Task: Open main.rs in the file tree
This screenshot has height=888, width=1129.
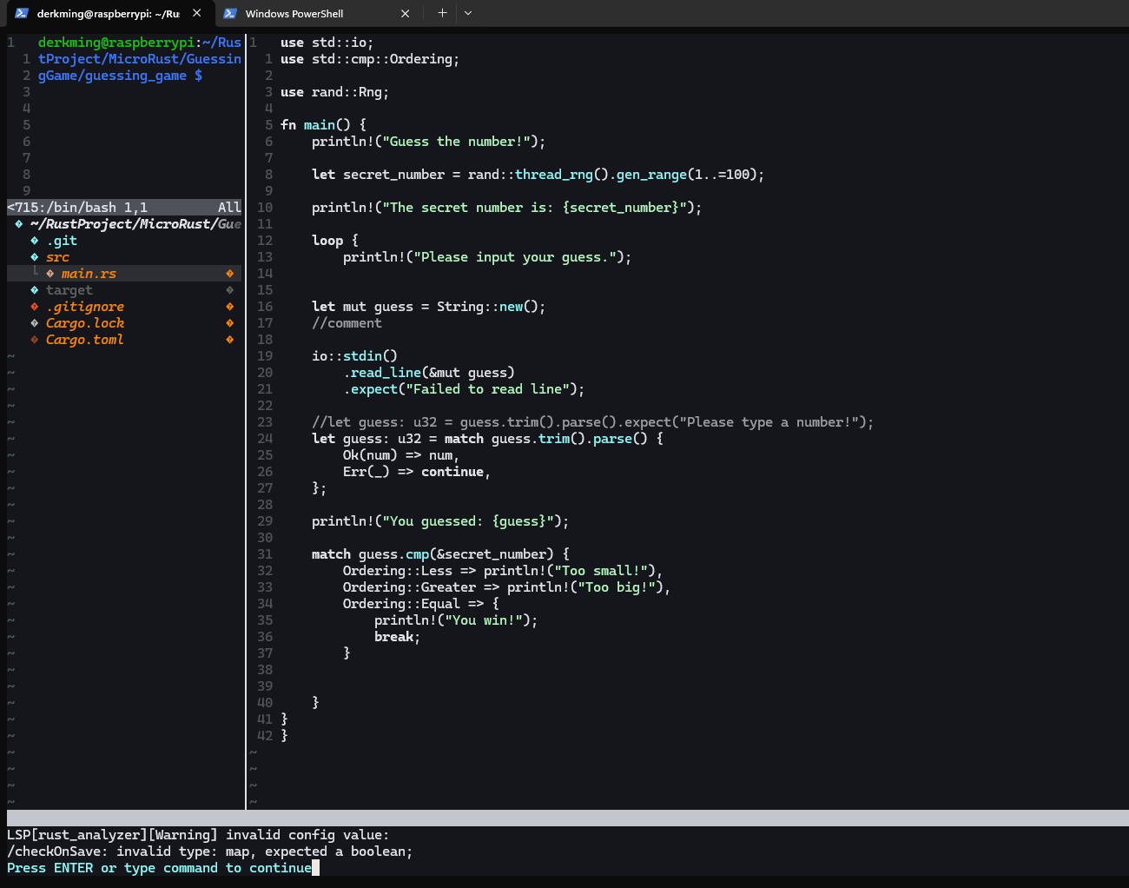Action: click(89, 274)
